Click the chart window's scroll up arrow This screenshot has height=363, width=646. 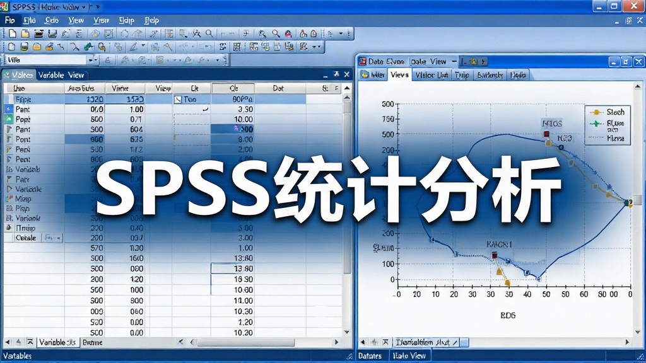pyautogui.click(x=638, y=86)
